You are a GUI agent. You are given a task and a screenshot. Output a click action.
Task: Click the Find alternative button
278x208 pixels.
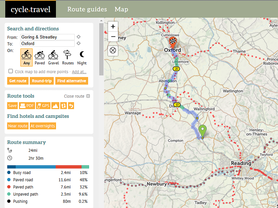(72, 81)
